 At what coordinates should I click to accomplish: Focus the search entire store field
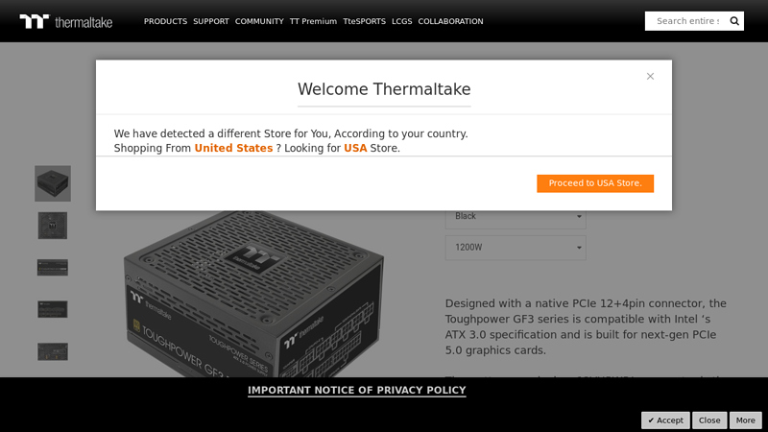coord(687,21)
